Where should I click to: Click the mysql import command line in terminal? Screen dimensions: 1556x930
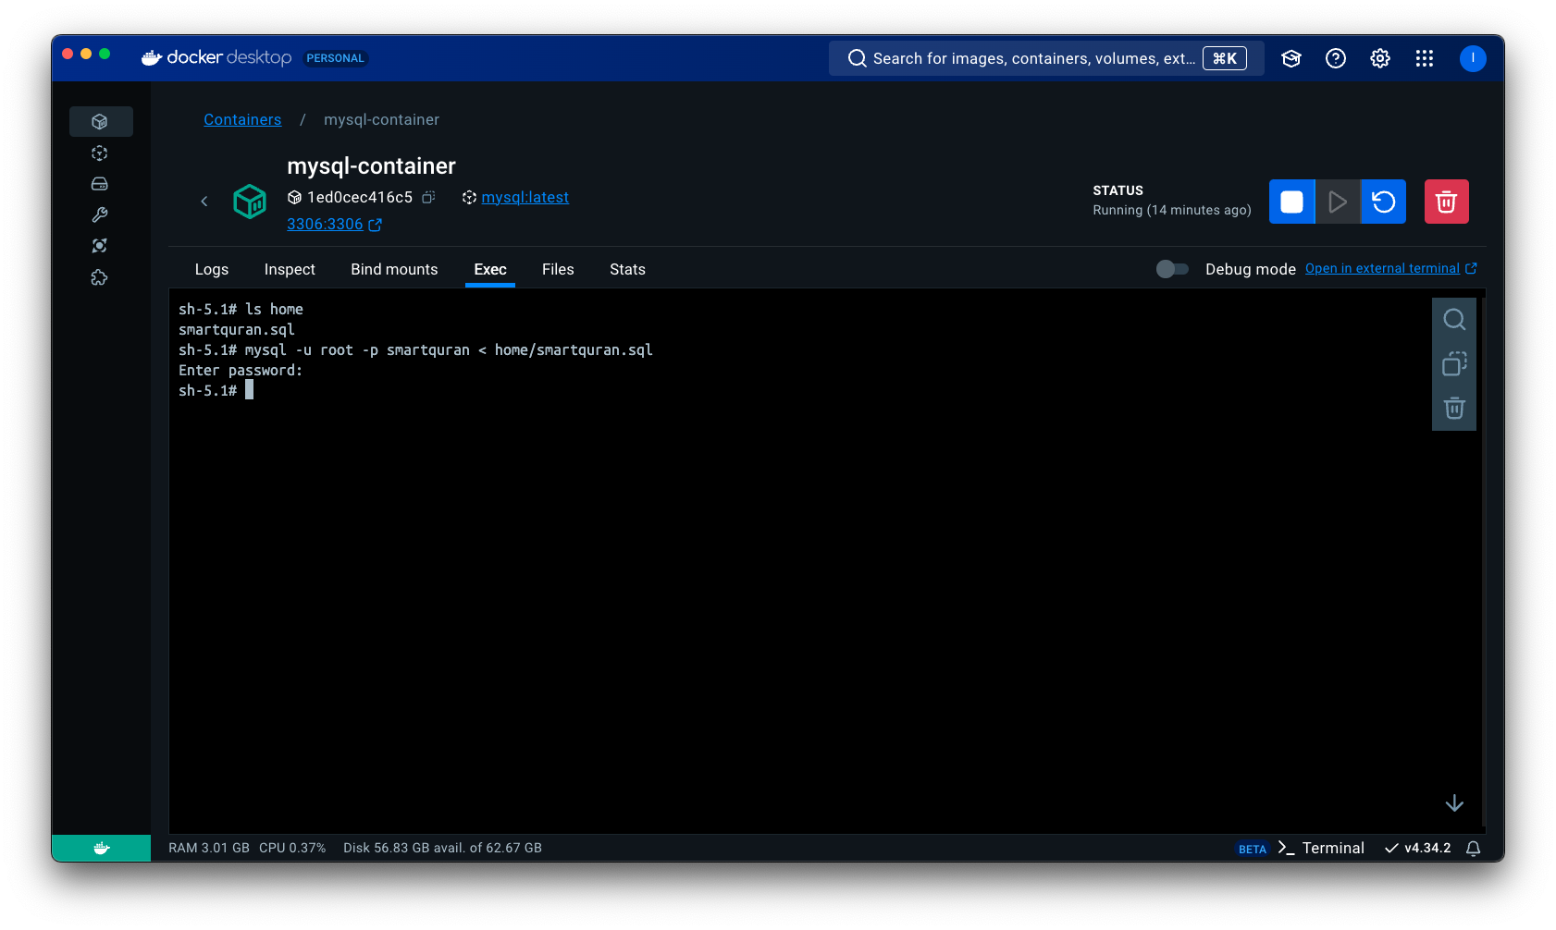coord(415,349)
